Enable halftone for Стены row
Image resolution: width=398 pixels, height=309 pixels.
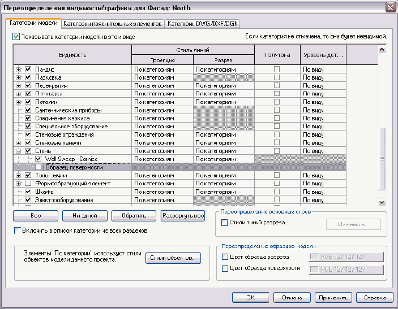277,150
